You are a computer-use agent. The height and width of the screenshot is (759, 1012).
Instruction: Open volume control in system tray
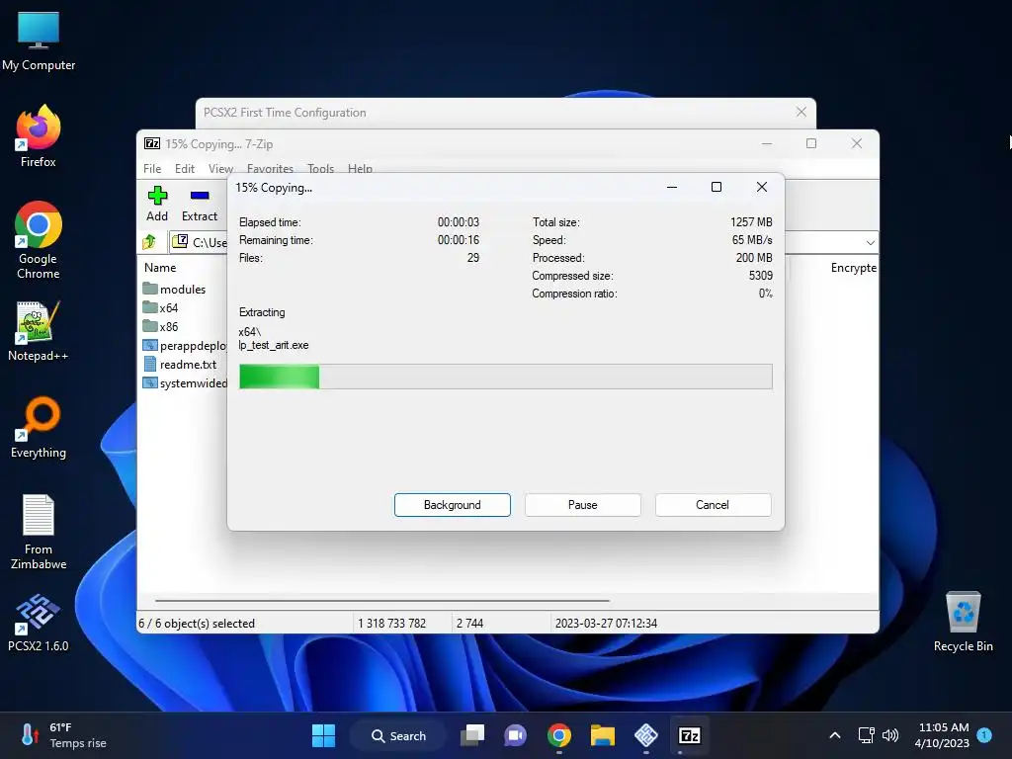890,735
